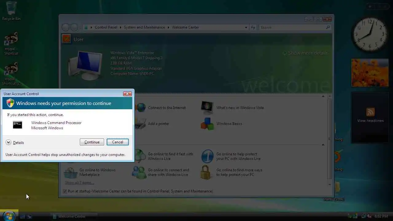
Task: Click Welcome Center breadcrumb segment
Action: coord(185,27)
